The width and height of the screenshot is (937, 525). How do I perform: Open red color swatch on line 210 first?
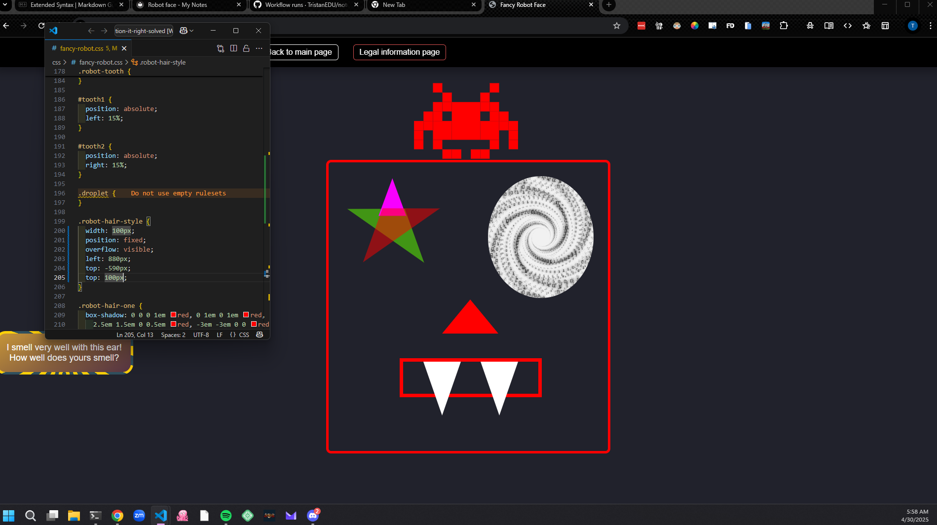pos(174,324)
